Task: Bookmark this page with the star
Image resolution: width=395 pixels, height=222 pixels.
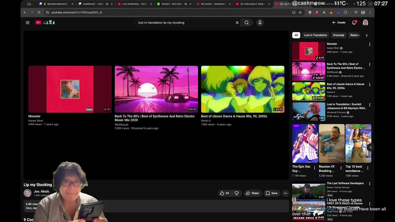Action: 300,12
